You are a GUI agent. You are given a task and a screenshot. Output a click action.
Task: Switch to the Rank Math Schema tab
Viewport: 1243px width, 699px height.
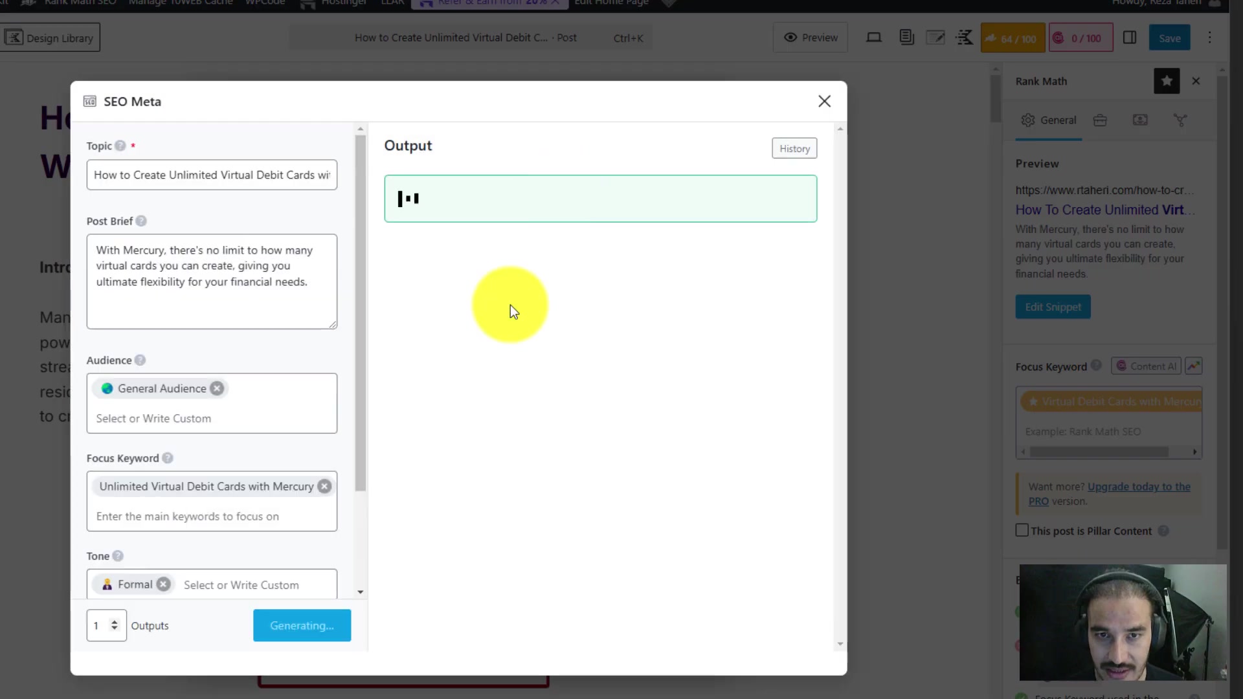[1140, 120]
